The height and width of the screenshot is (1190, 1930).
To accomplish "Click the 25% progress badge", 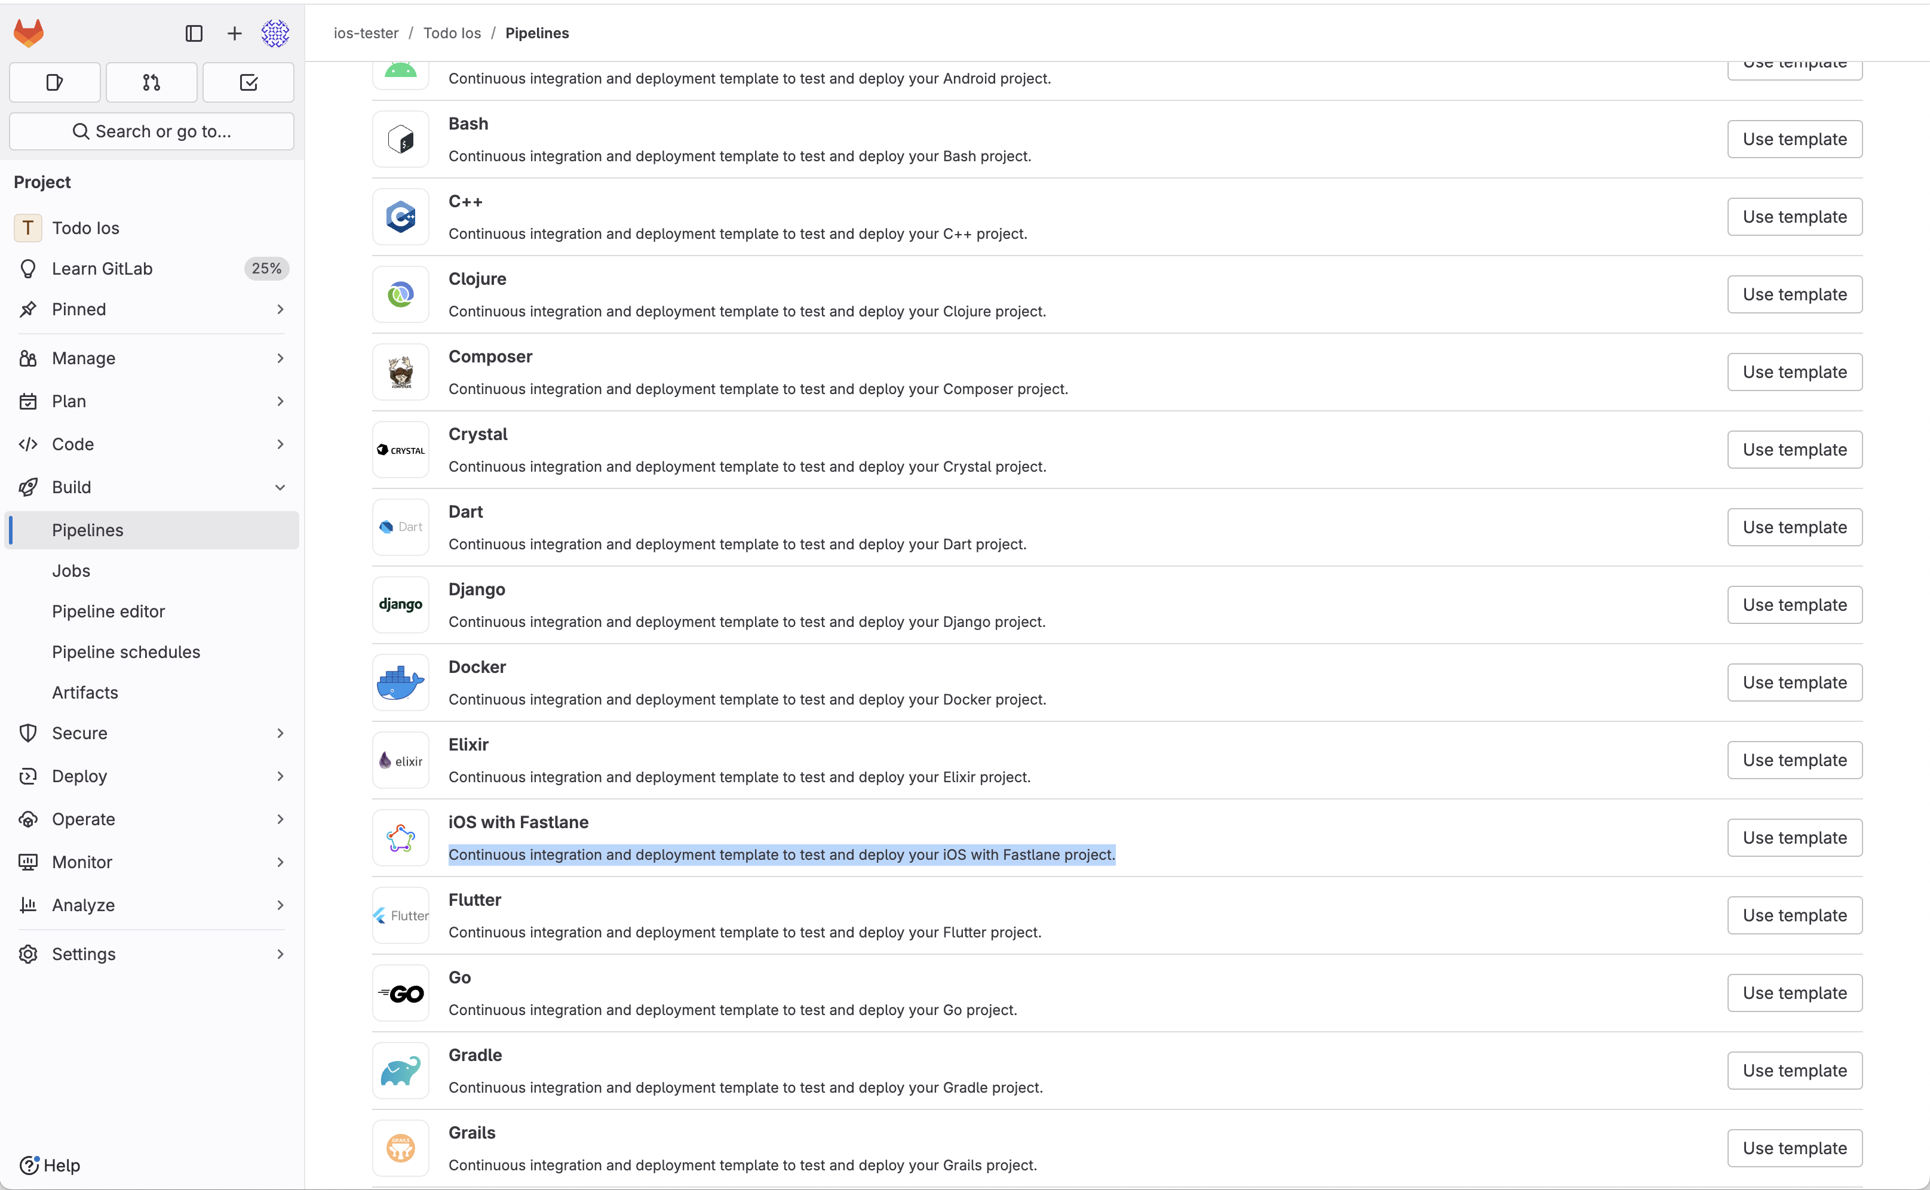I will [266, 269].
